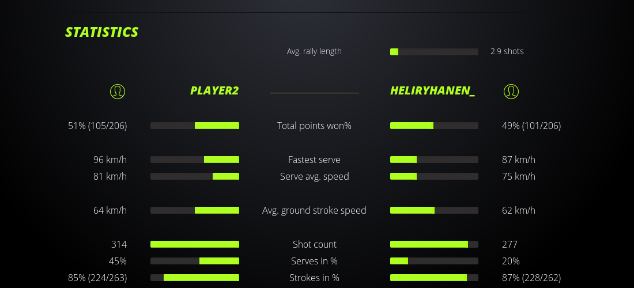Select the Total points won% label
634x288 pixels.
pos(314,126)
